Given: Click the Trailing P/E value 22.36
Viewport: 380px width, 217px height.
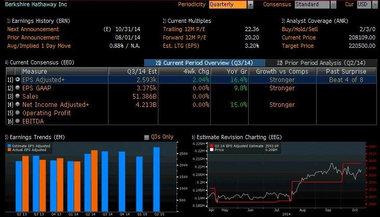Looking at the screenshot, I should click(x=252, y=30).
